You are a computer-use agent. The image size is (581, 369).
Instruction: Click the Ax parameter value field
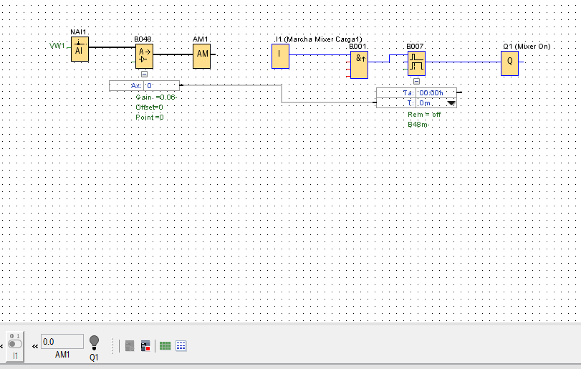coord(160,86)
